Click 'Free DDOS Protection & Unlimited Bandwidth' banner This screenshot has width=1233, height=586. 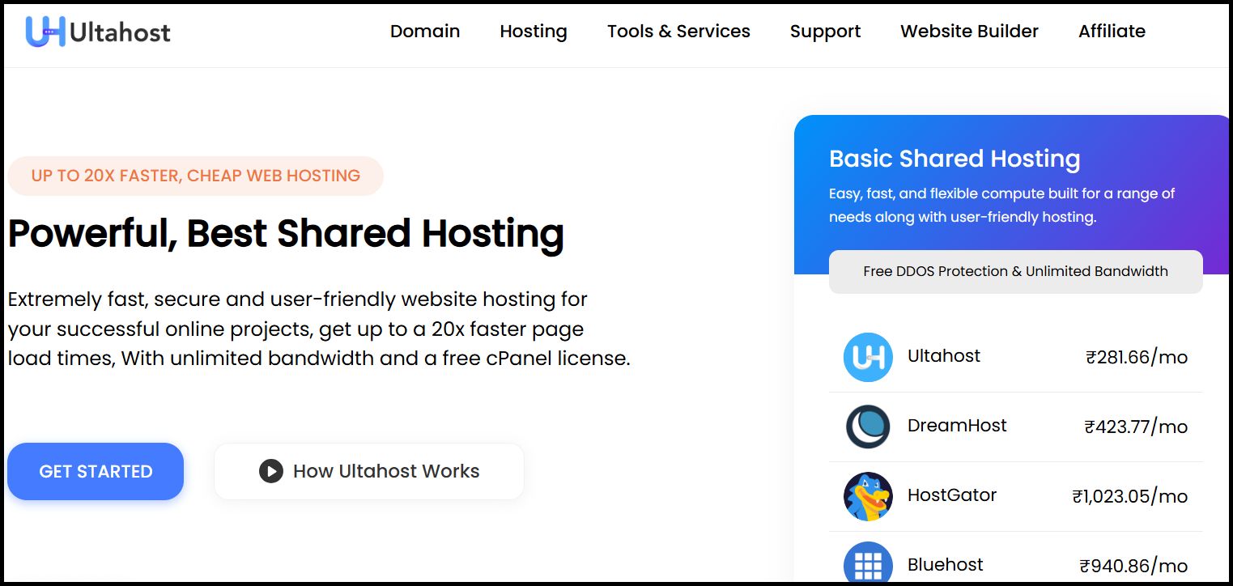tap(1015, 271)
